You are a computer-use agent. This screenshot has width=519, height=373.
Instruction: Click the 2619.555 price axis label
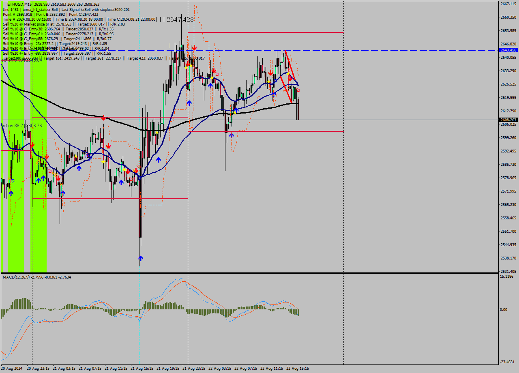pyautogui.click(x=508, y=98)
